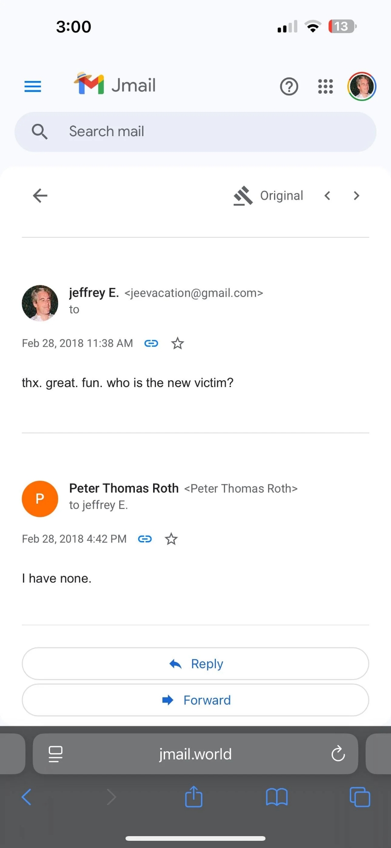Toggle the Original document view

[x=268, y=195]
